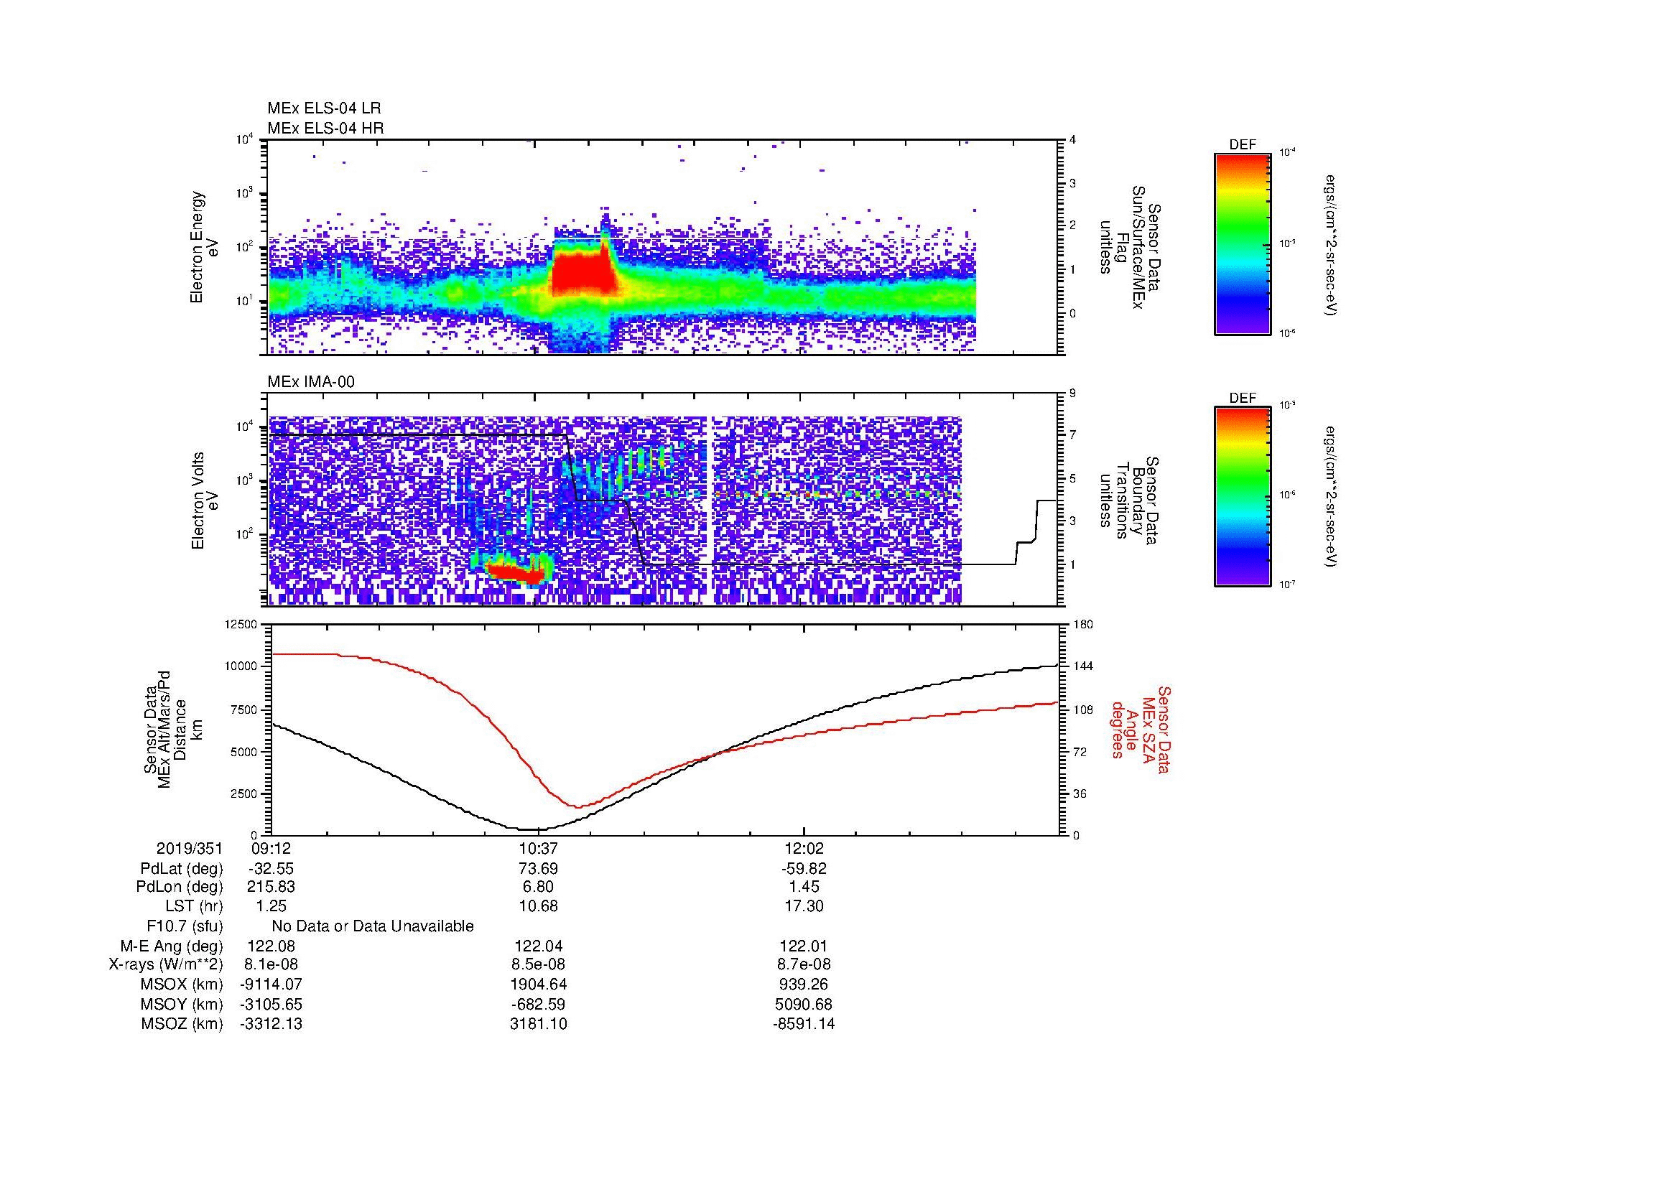The height and width of the screenshot is (1187, 1680).
Task: Click the X-rays value 8.1e-08
Action: point(272,964)
